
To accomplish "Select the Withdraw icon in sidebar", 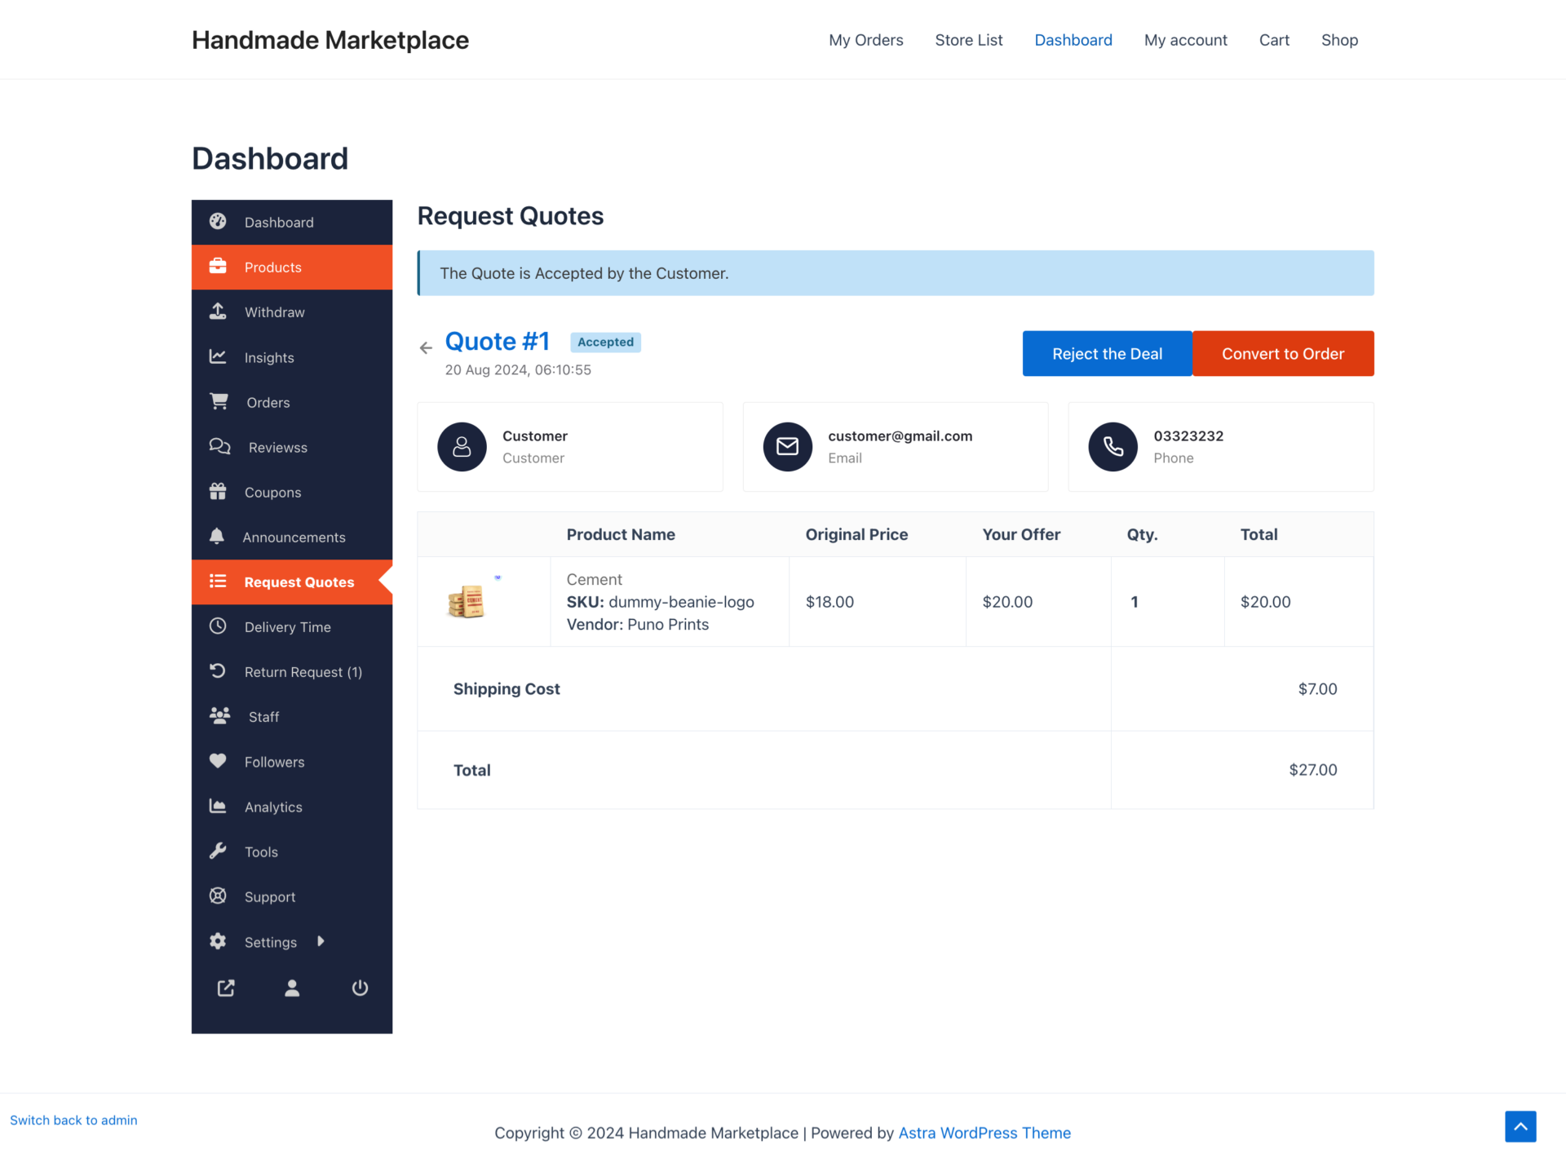I will pos(218,312).
